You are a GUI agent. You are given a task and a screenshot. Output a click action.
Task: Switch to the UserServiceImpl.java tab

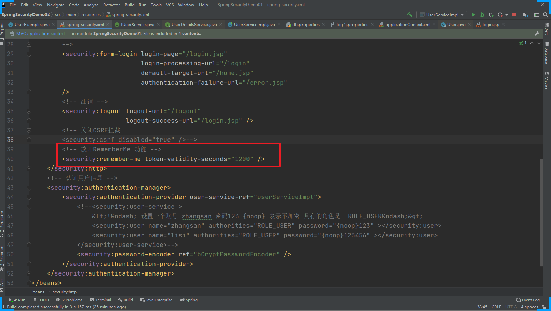click(x=254, y=24)
